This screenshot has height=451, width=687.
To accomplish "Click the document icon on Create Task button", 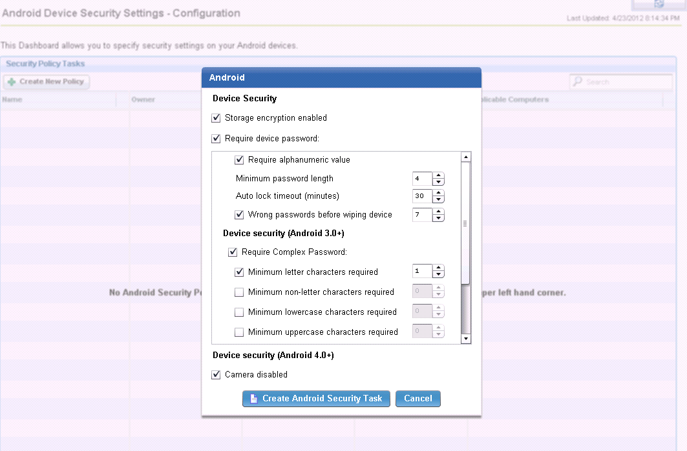I will pyautogui.click(x=254, y=399).
